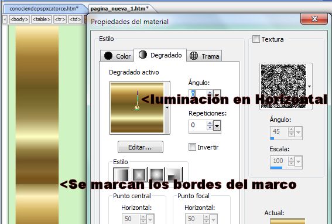Click the Escala field showing 100

[x=279, y=161]
